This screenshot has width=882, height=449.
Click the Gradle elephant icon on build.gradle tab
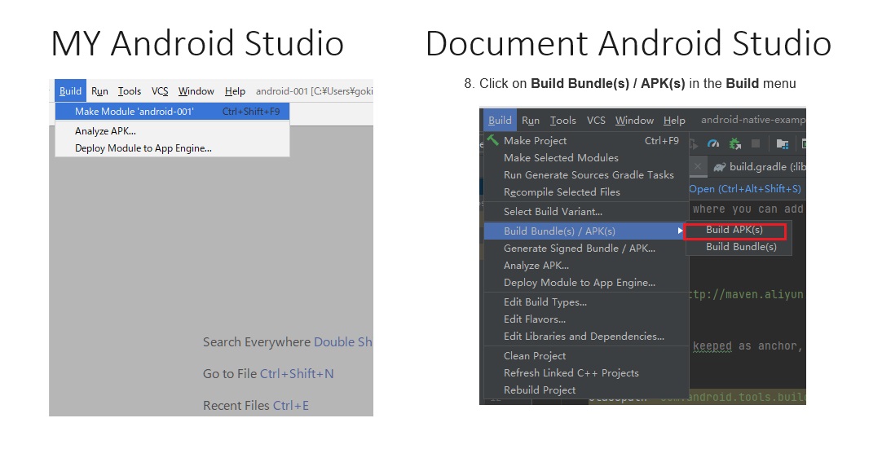719,167
